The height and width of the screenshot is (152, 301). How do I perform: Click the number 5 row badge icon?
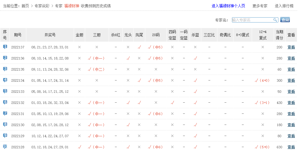tap(5, 91)
